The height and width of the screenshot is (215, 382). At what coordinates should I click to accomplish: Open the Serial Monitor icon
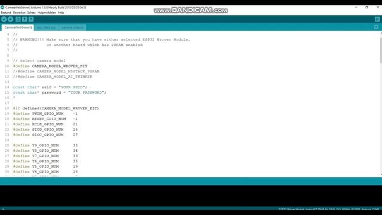(377, 19)
